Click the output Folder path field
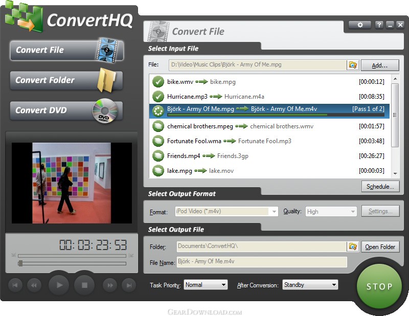 [x=262, y=246]
